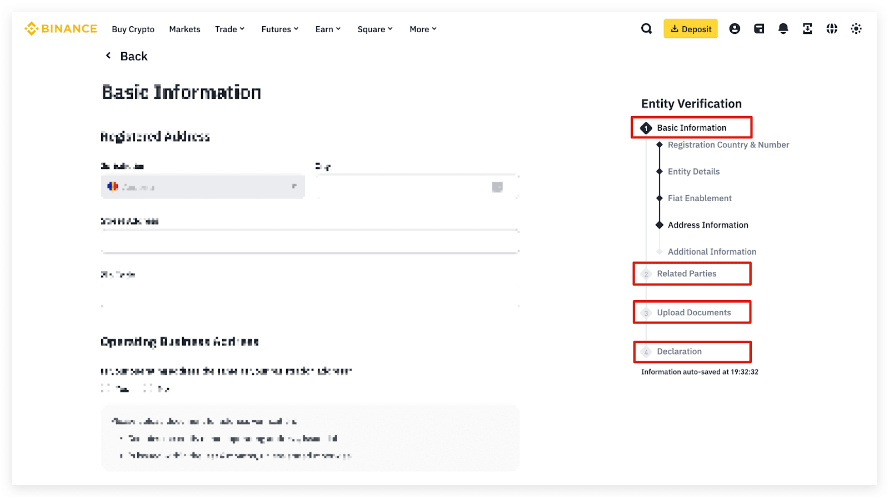889x497 pixels.
Task: Select the Yes radio option
Action: [x=106, y=389]
